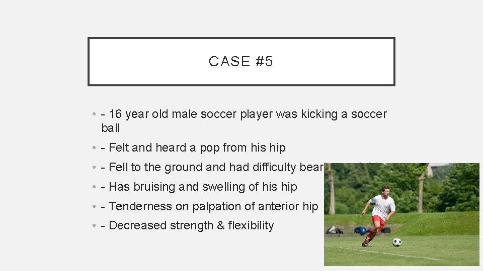Click the bullet dot before 'Has bruising'
483x271 pixels.
[94, 187]
